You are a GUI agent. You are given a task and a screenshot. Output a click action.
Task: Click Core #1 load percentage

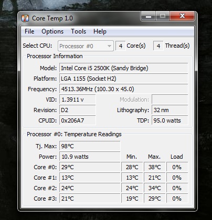[x=177, y=178]
